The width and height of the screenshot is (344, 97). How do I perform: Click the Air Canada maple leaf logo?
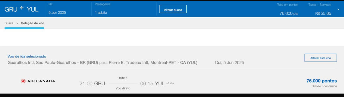[x=23, y=81]
